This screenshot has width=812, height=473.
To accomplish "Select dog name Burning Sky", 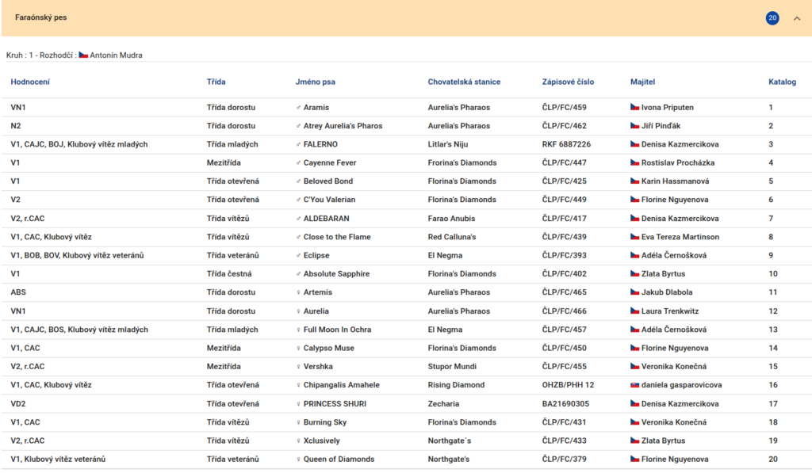I will pos(324,422).
